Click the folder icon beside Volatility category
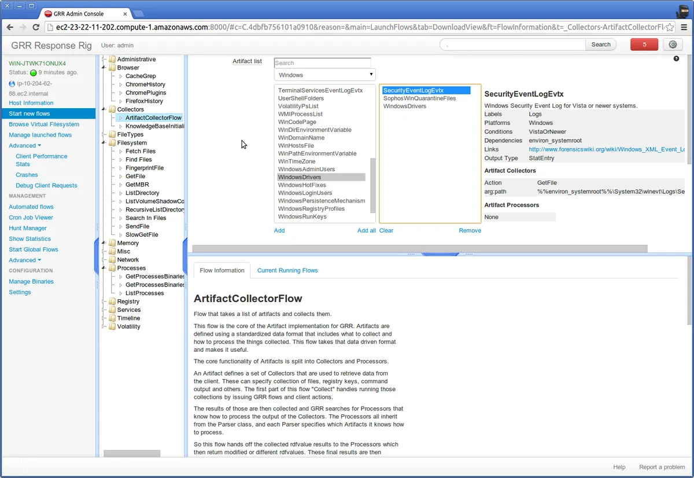The height and width of the screenshot is (478, 694). pyautogui.click(x=112, y=326)
